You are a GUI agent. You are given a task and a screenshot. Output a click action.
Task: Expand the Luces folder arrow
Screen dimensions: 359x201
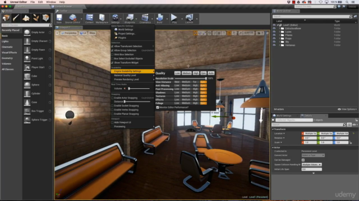coord(279,32)
